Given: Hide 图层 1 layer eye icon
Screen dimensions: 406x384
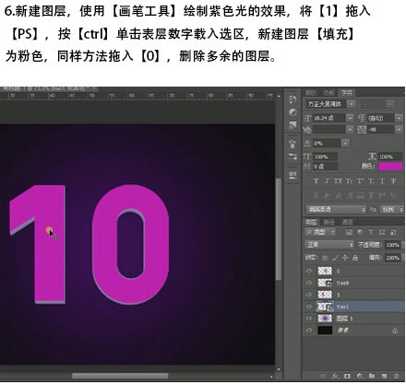Looking at the screenshot, I should pyautogui.click(x=309, y=319).
